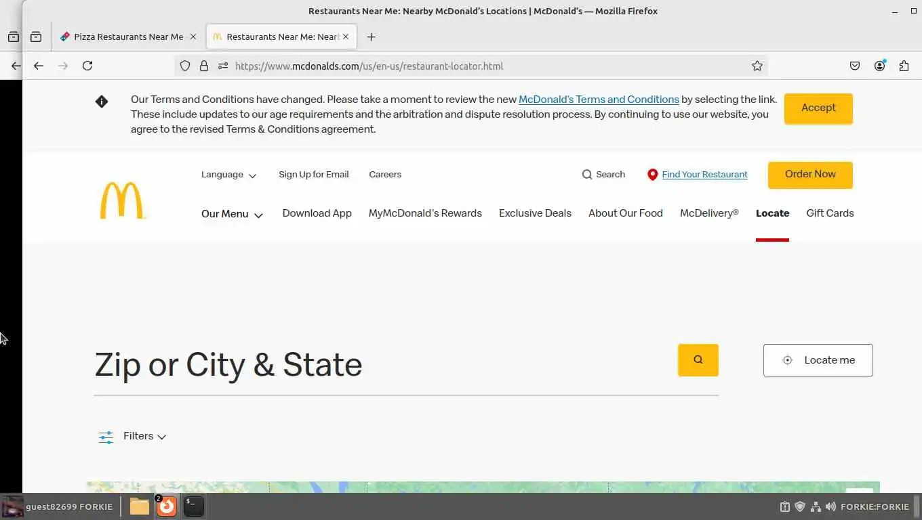
Task: Open the Extensions puzzle icon
Action: [x=904, y=66]
